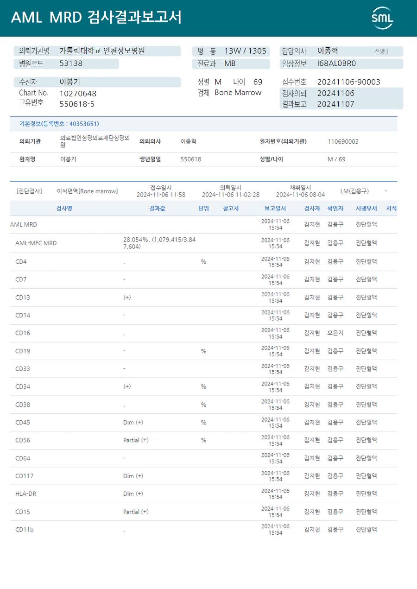
Task: Click 접수번호 value '20241106-90003'
Action: [x=348, y=82]
